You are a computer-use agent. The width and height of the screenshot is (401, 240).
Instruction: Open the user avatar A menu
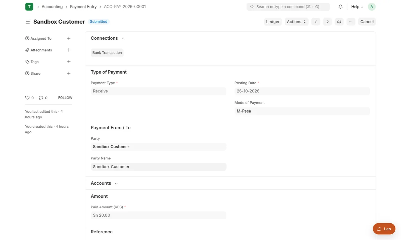372,7
